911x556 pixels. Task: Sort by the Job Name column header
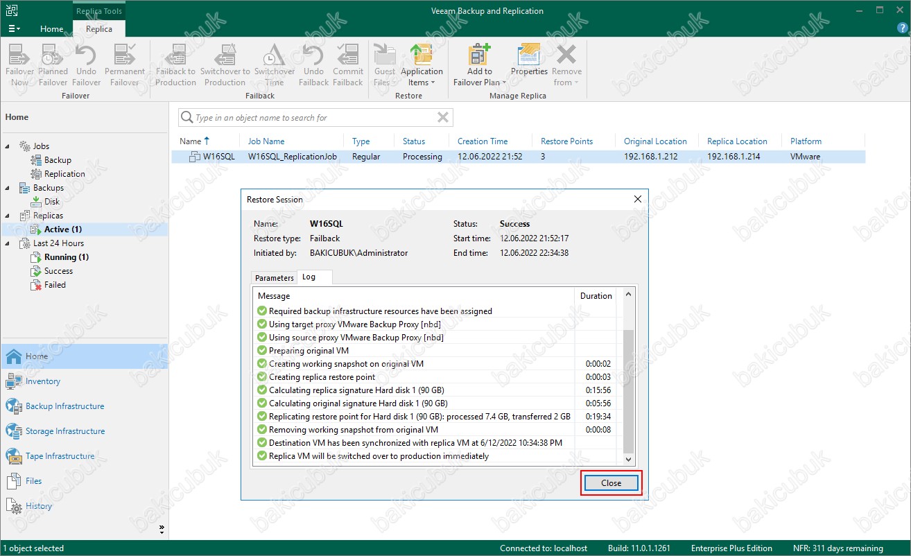266,141
